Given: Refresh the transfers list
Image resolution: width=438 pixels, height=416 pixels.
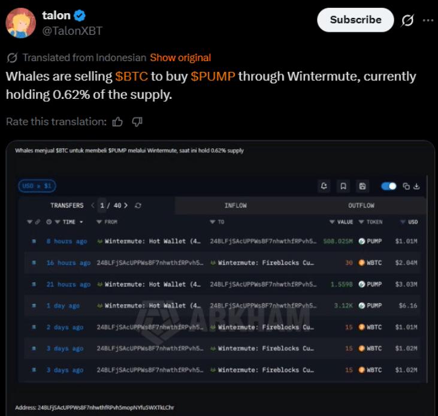Looking at the screenshot, I should pyautogui.click(x=138, y=206).
